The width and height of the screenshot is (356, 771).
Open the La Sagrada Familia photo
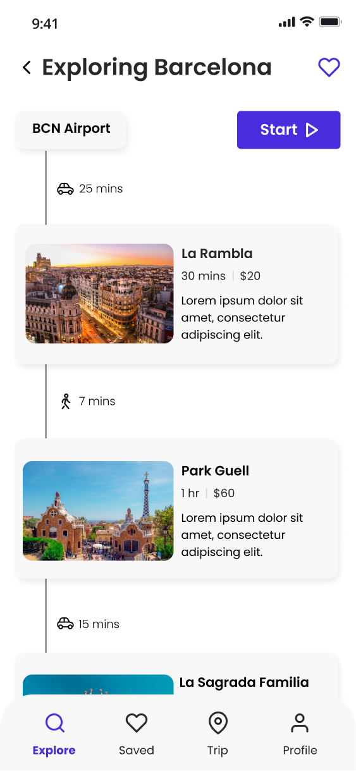[x=98, y=684]
